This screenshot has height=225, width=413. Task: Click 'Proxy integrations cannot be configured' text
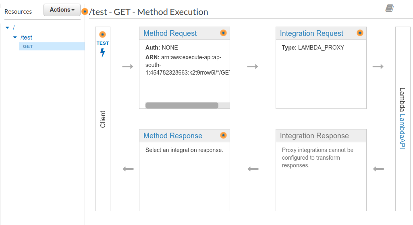318,158
